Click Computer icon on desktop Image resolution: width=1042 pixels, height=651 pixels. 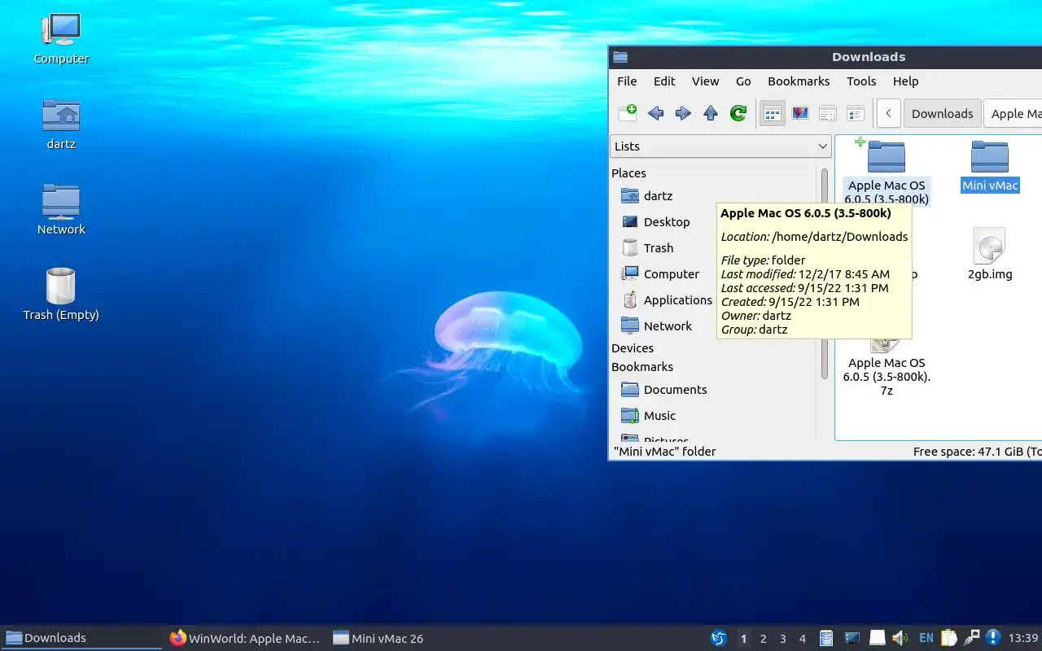[61, 38]
